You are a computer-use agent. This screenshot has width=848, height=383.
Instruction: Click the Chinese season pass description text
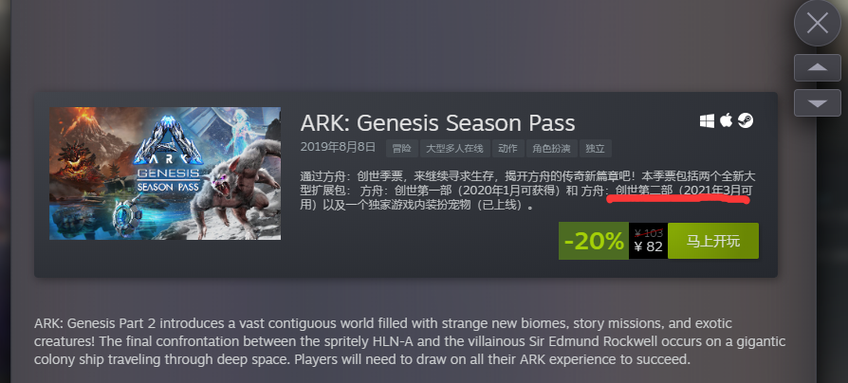coord(527,191)
